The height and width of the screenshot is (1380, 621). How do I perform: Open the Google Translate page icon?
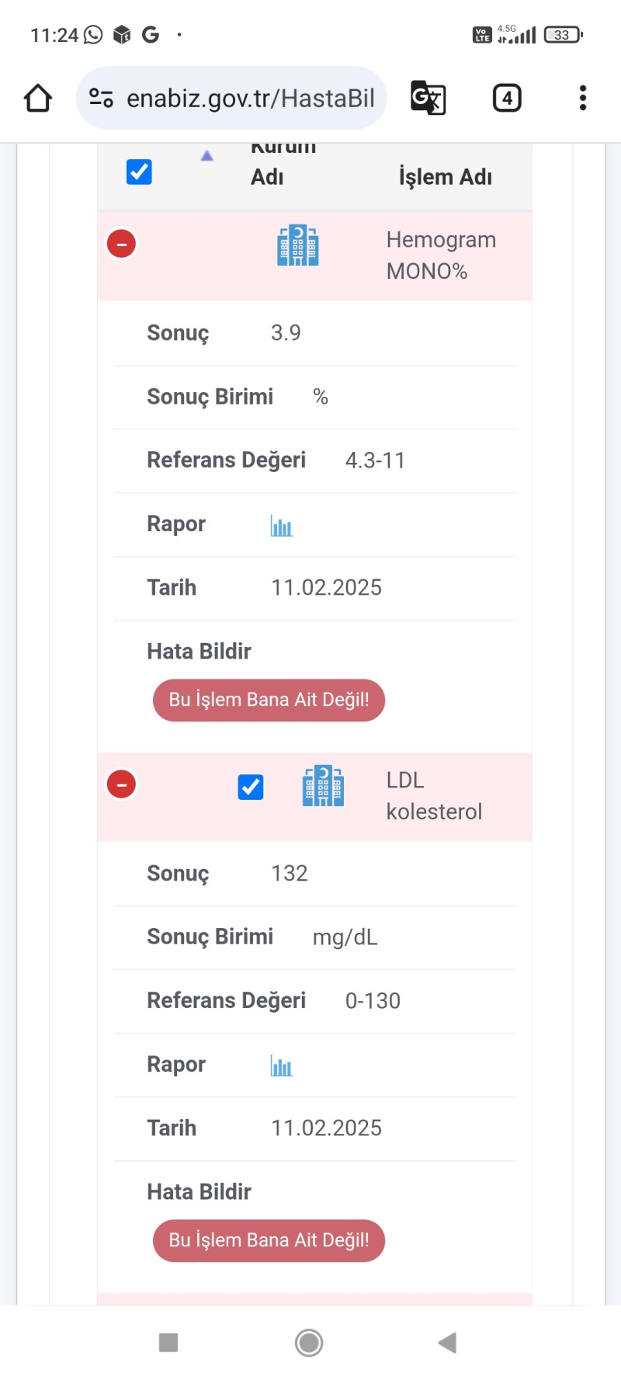[428, 98]
